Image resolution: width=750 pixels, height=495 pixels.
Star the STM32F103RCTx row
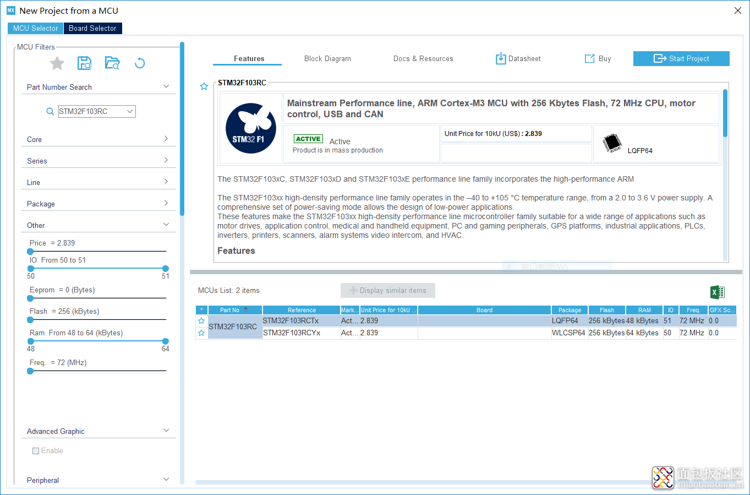click(201, 321)
